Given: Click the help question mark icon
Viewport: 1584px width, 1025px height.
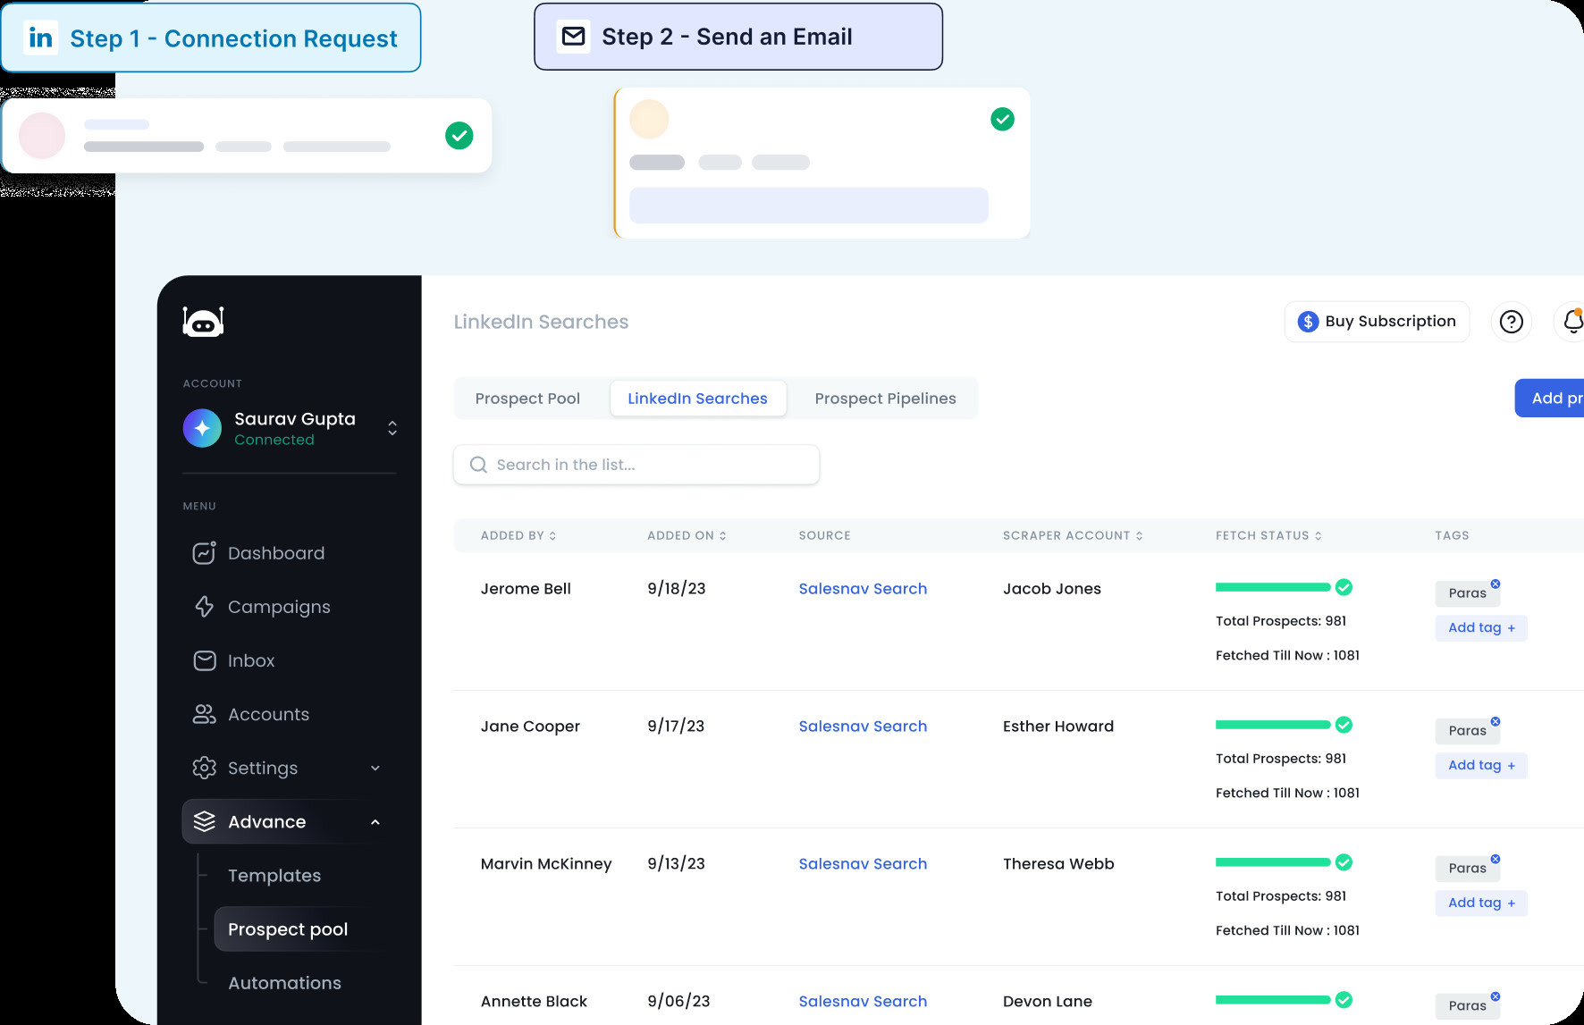Looking at the screenshot, I should click(x=1511, y=322).
